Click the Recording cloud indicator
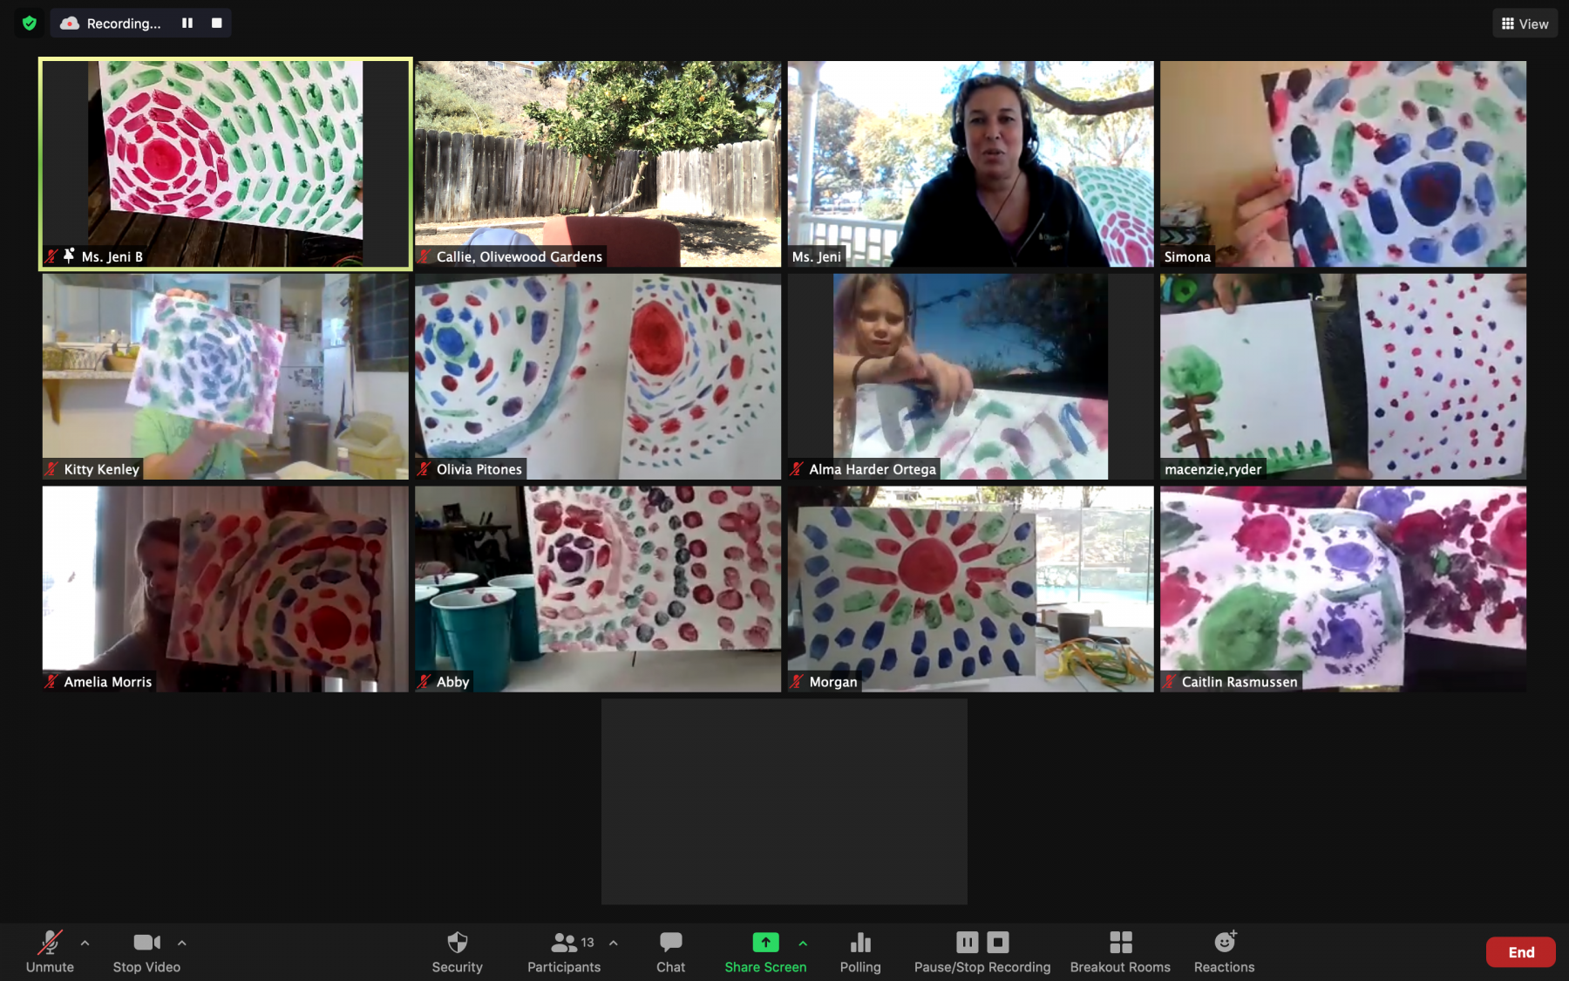Viewport: 1569px width, 981px height. pos(111,24)
